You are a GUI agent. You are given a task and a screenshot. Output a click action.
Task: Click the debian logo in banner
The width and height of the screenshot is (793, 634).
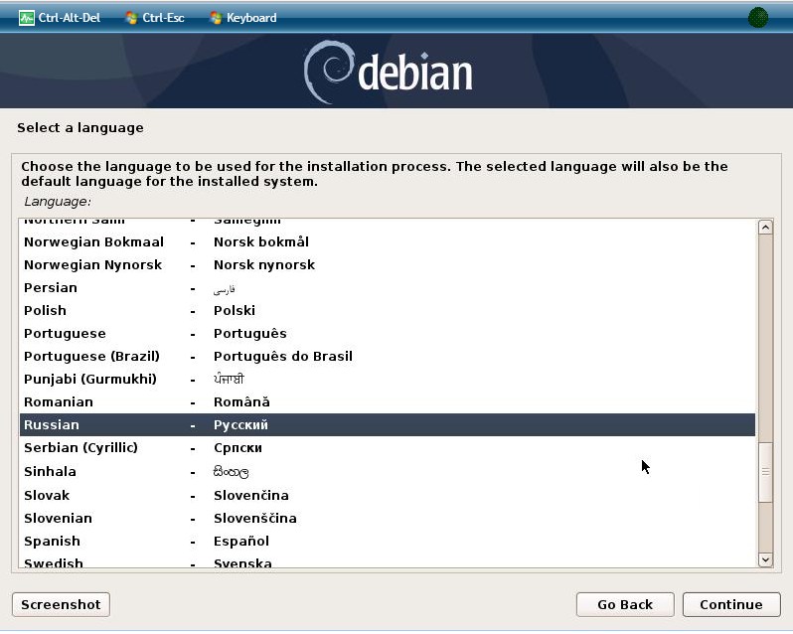[x=389, y=72]
